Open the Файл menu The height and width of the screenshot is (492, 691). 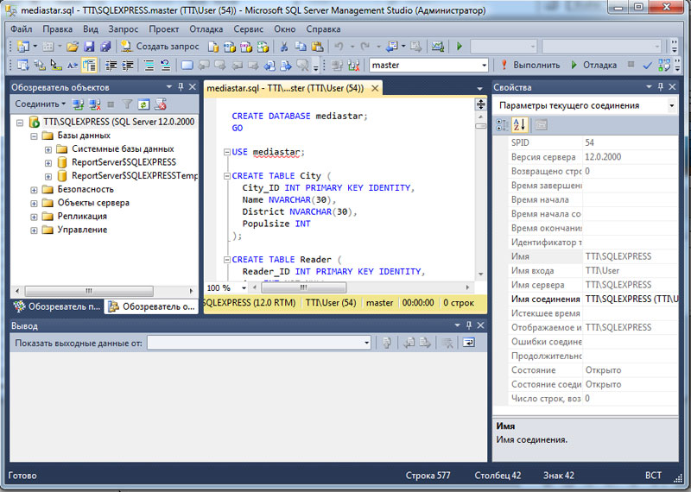click(21, 29)
